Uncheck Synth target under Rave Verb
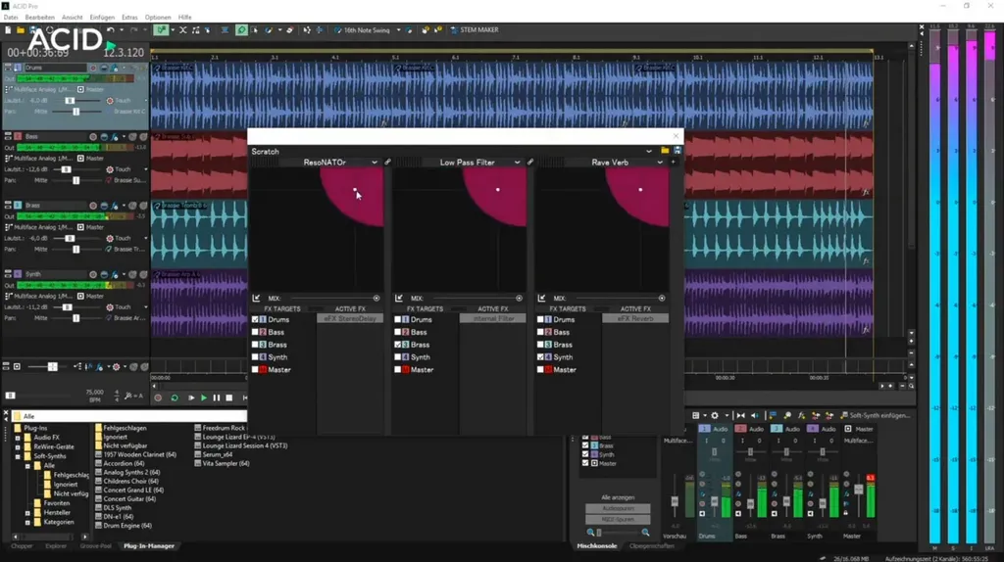Viewport: 1004px width, 562px height. pos(540,356)
